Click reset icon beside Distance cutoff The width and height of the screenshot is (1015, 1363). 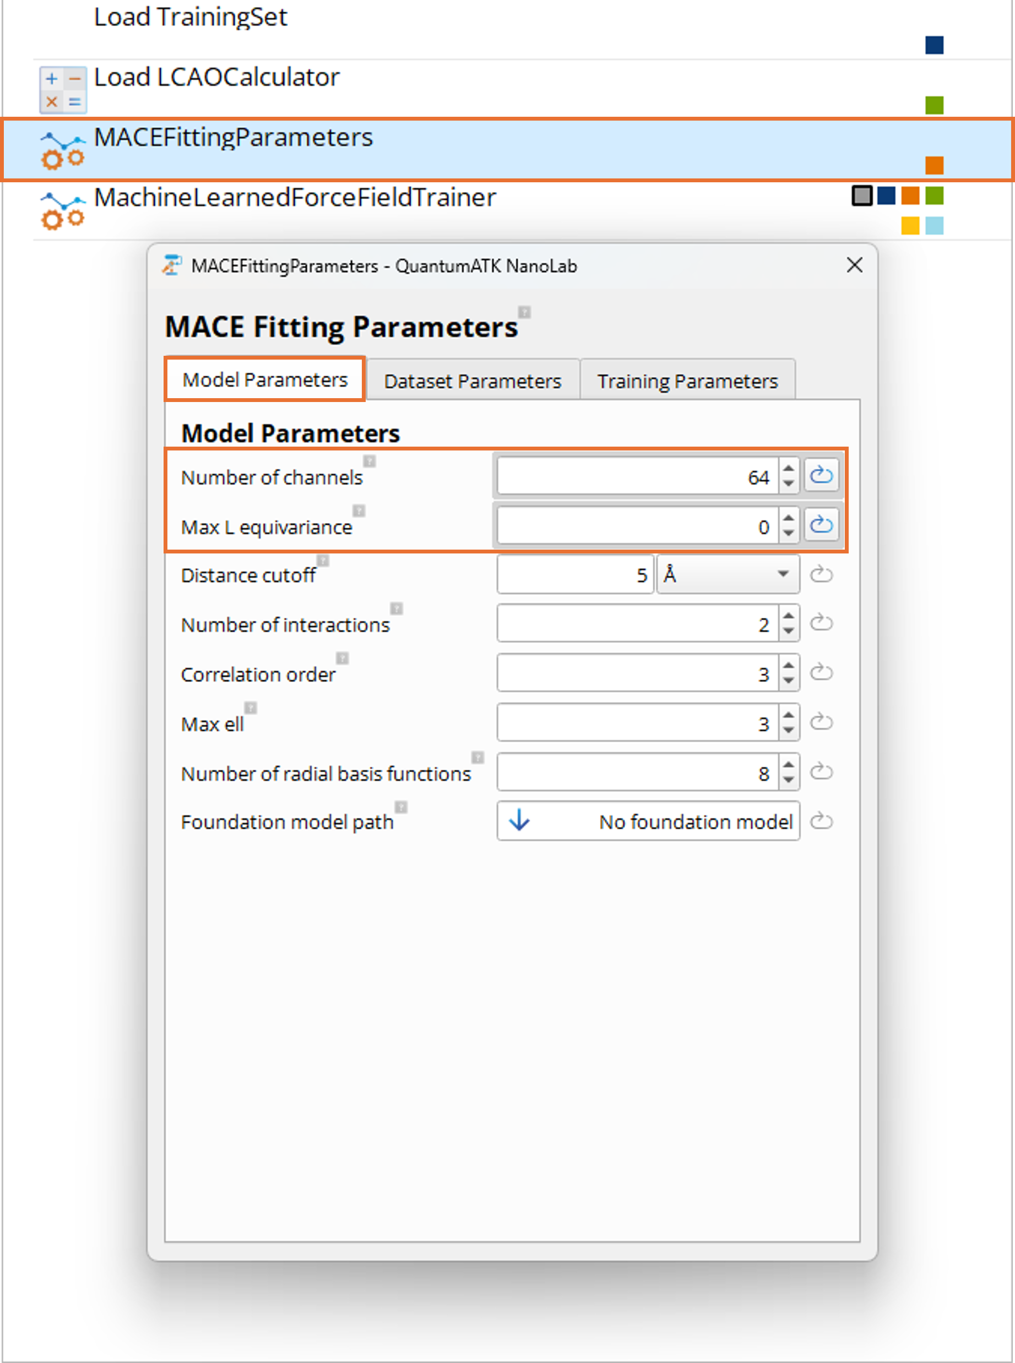(821, 575)
